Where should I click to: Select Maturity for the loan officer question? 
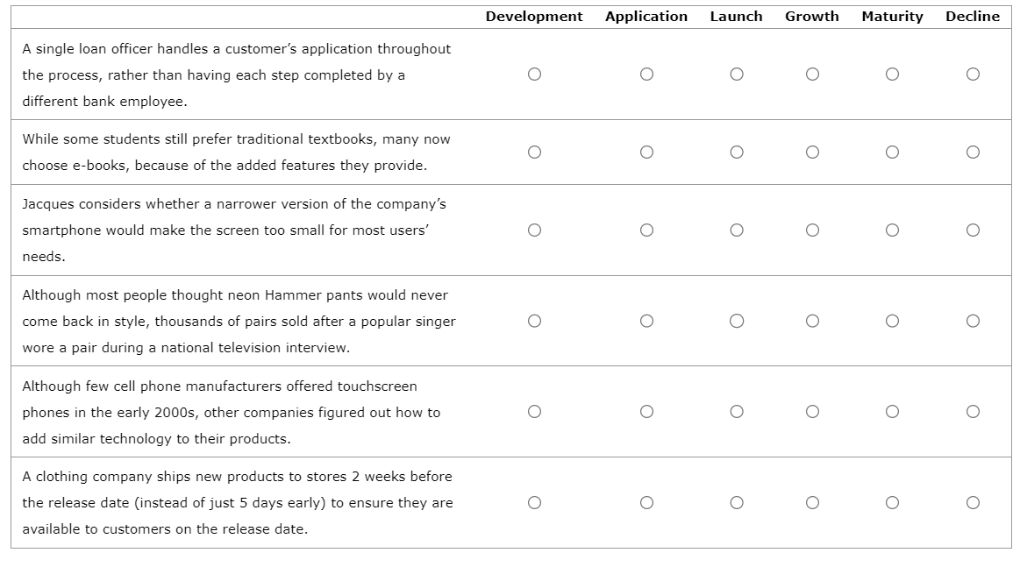[x=892, y=74]
